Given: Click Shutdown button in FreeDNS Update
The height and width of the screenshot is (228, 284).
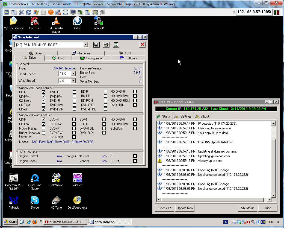Looking at the screenshot, I should tap(248, 208).
